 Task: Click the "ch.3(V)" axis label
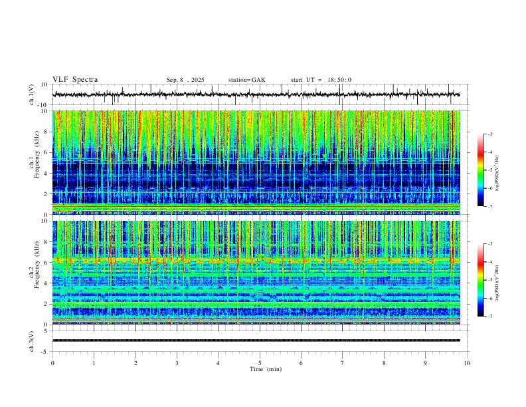(32, 342)
